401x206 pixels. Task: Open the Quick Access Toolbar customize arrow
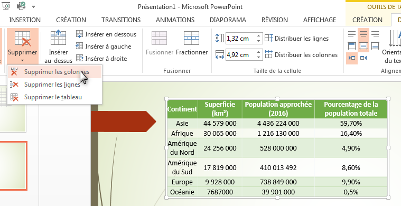click(33, 6)
